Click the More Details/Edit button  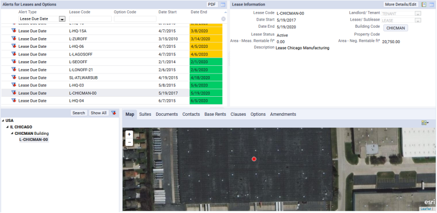pyautogui.click(x=400, y=4)
